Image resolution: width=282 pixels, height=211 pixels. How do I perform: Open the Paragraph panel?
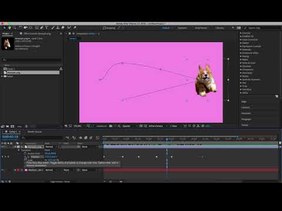(x=246, y=119)
